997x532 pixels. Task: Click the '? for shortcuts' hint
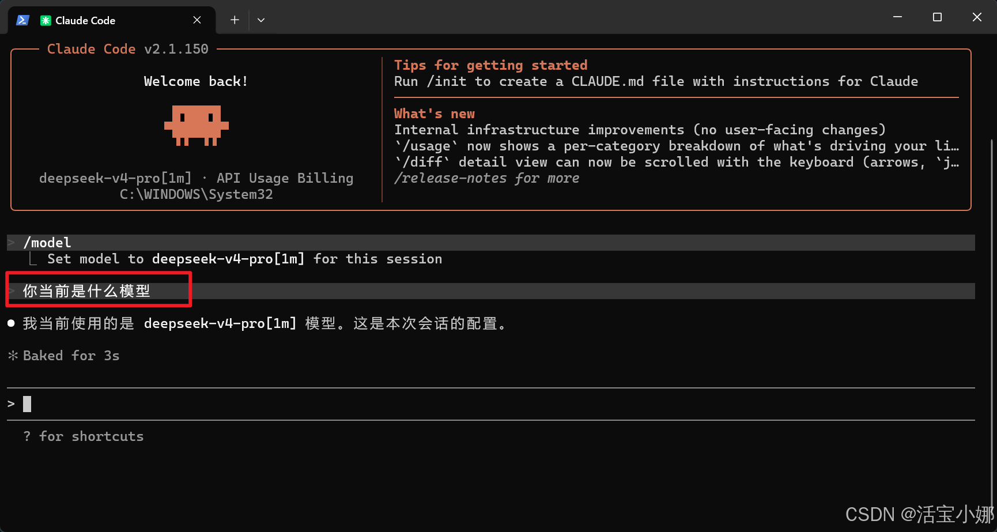click(84, 436)
